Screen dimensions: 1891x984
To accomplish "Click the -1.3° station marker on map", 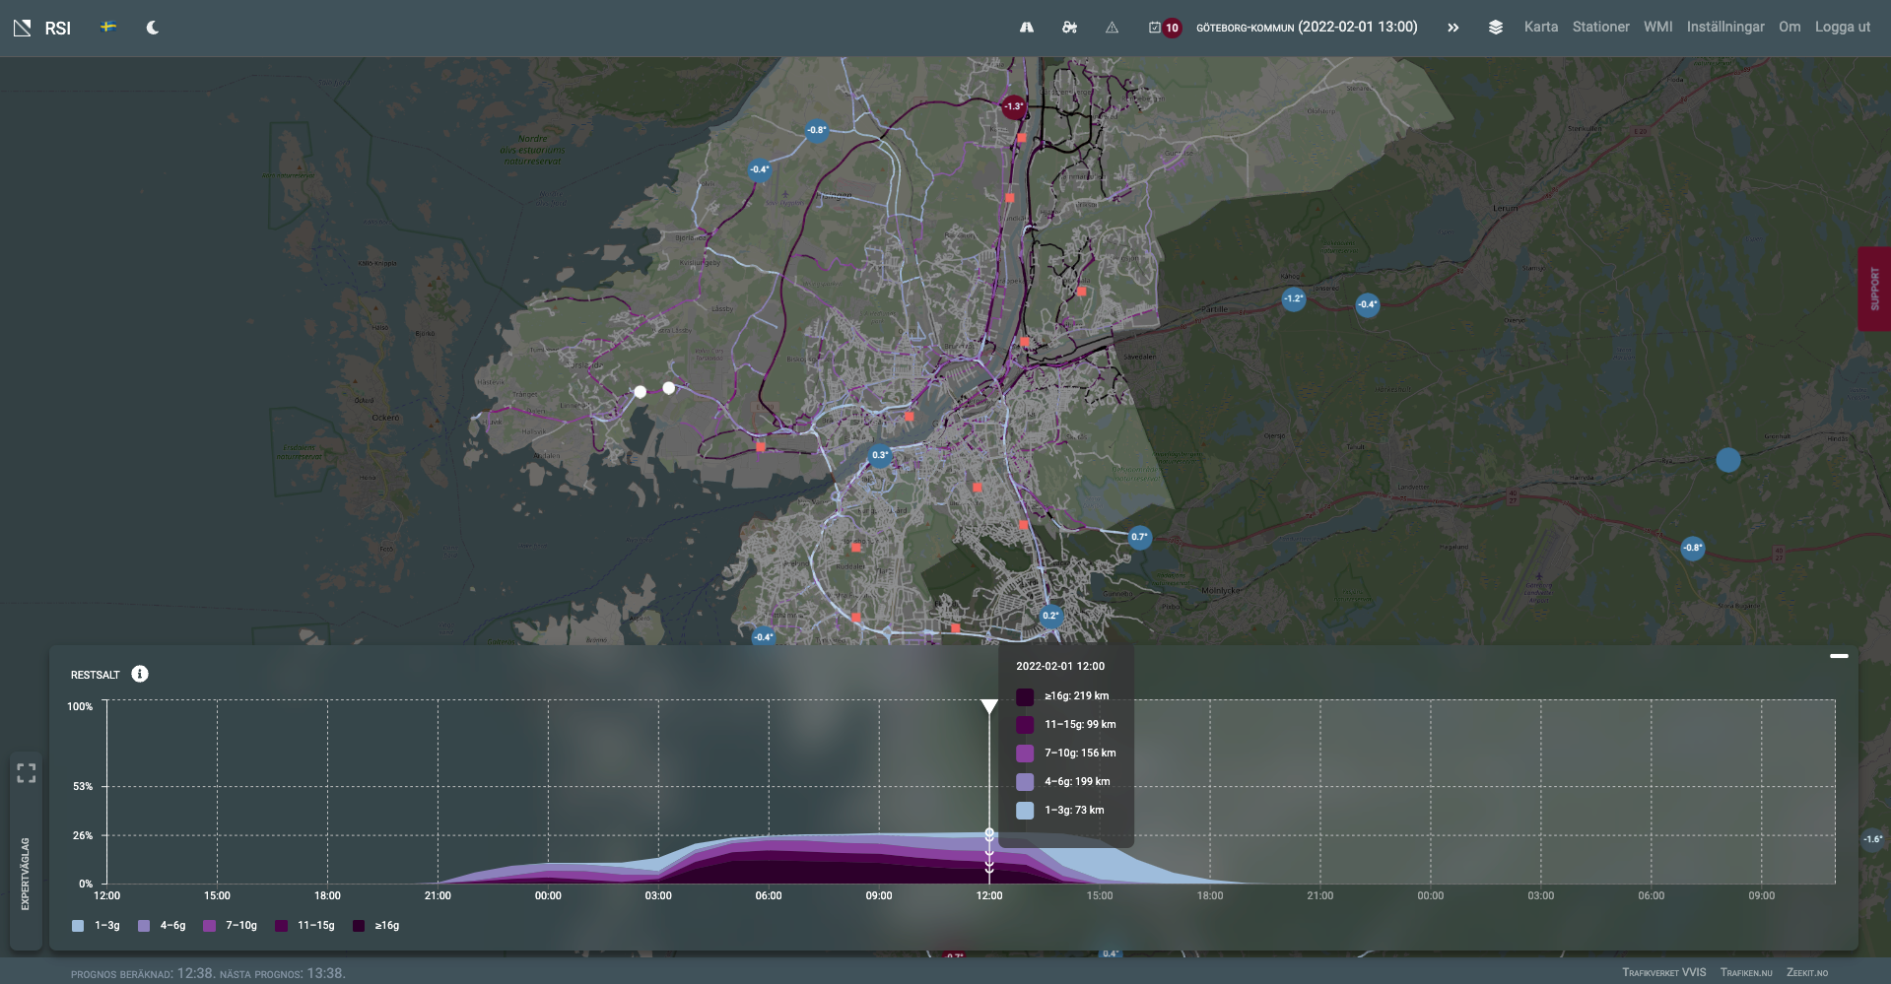I will pos(1013,106).
